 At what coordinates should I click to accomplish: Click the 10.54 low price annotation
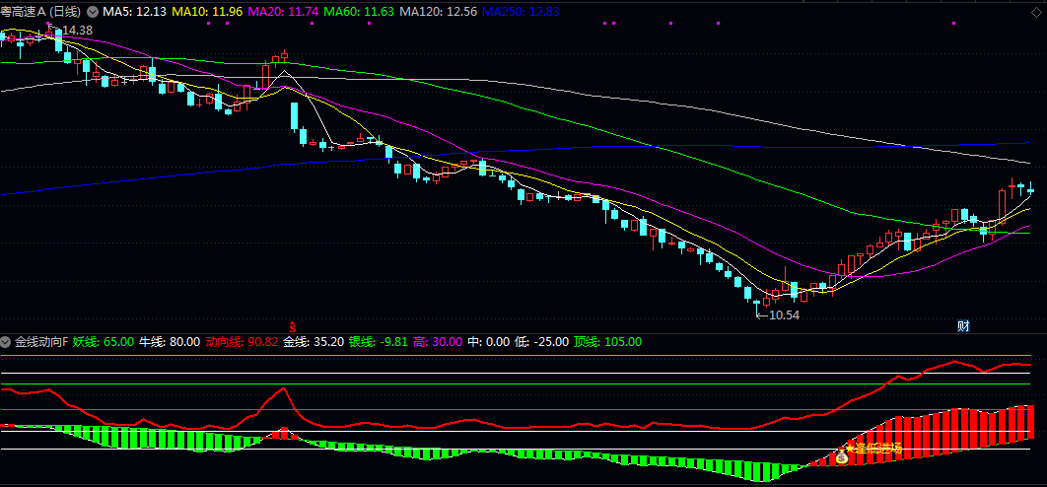783,315
